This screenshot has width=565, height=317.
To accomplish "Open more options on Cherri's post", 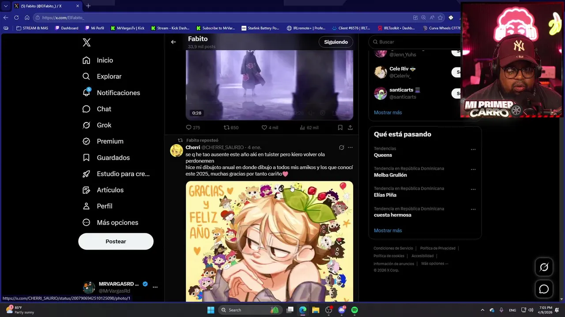I will point(350,147).
